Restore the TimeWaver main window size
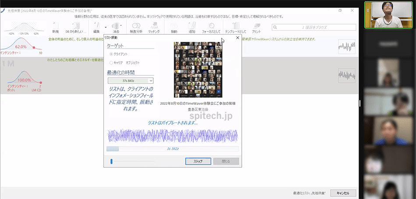 pyautogui.click(x=340, y=11)
